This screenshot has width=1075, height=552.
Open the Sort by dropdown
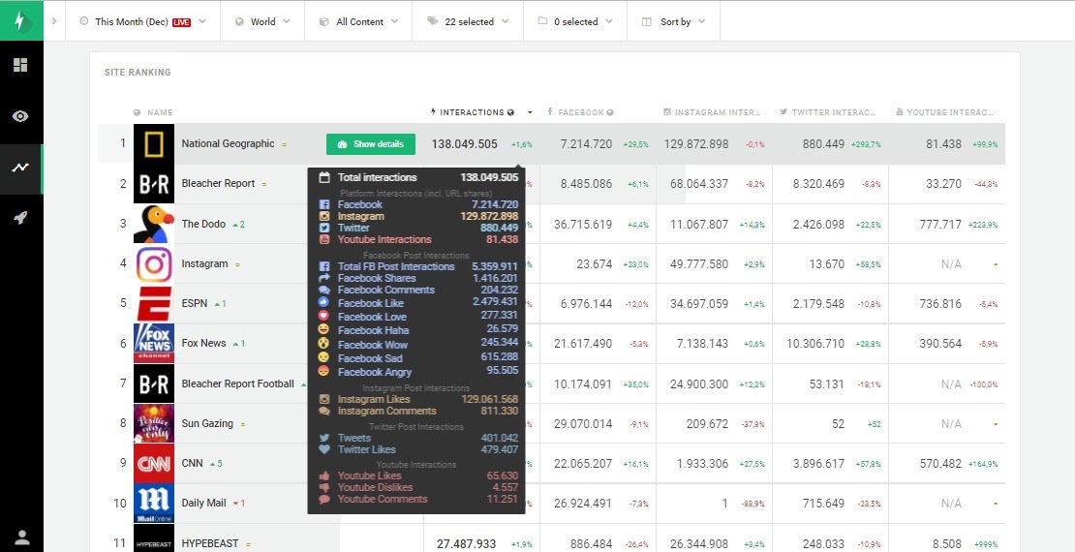[673, 21]
